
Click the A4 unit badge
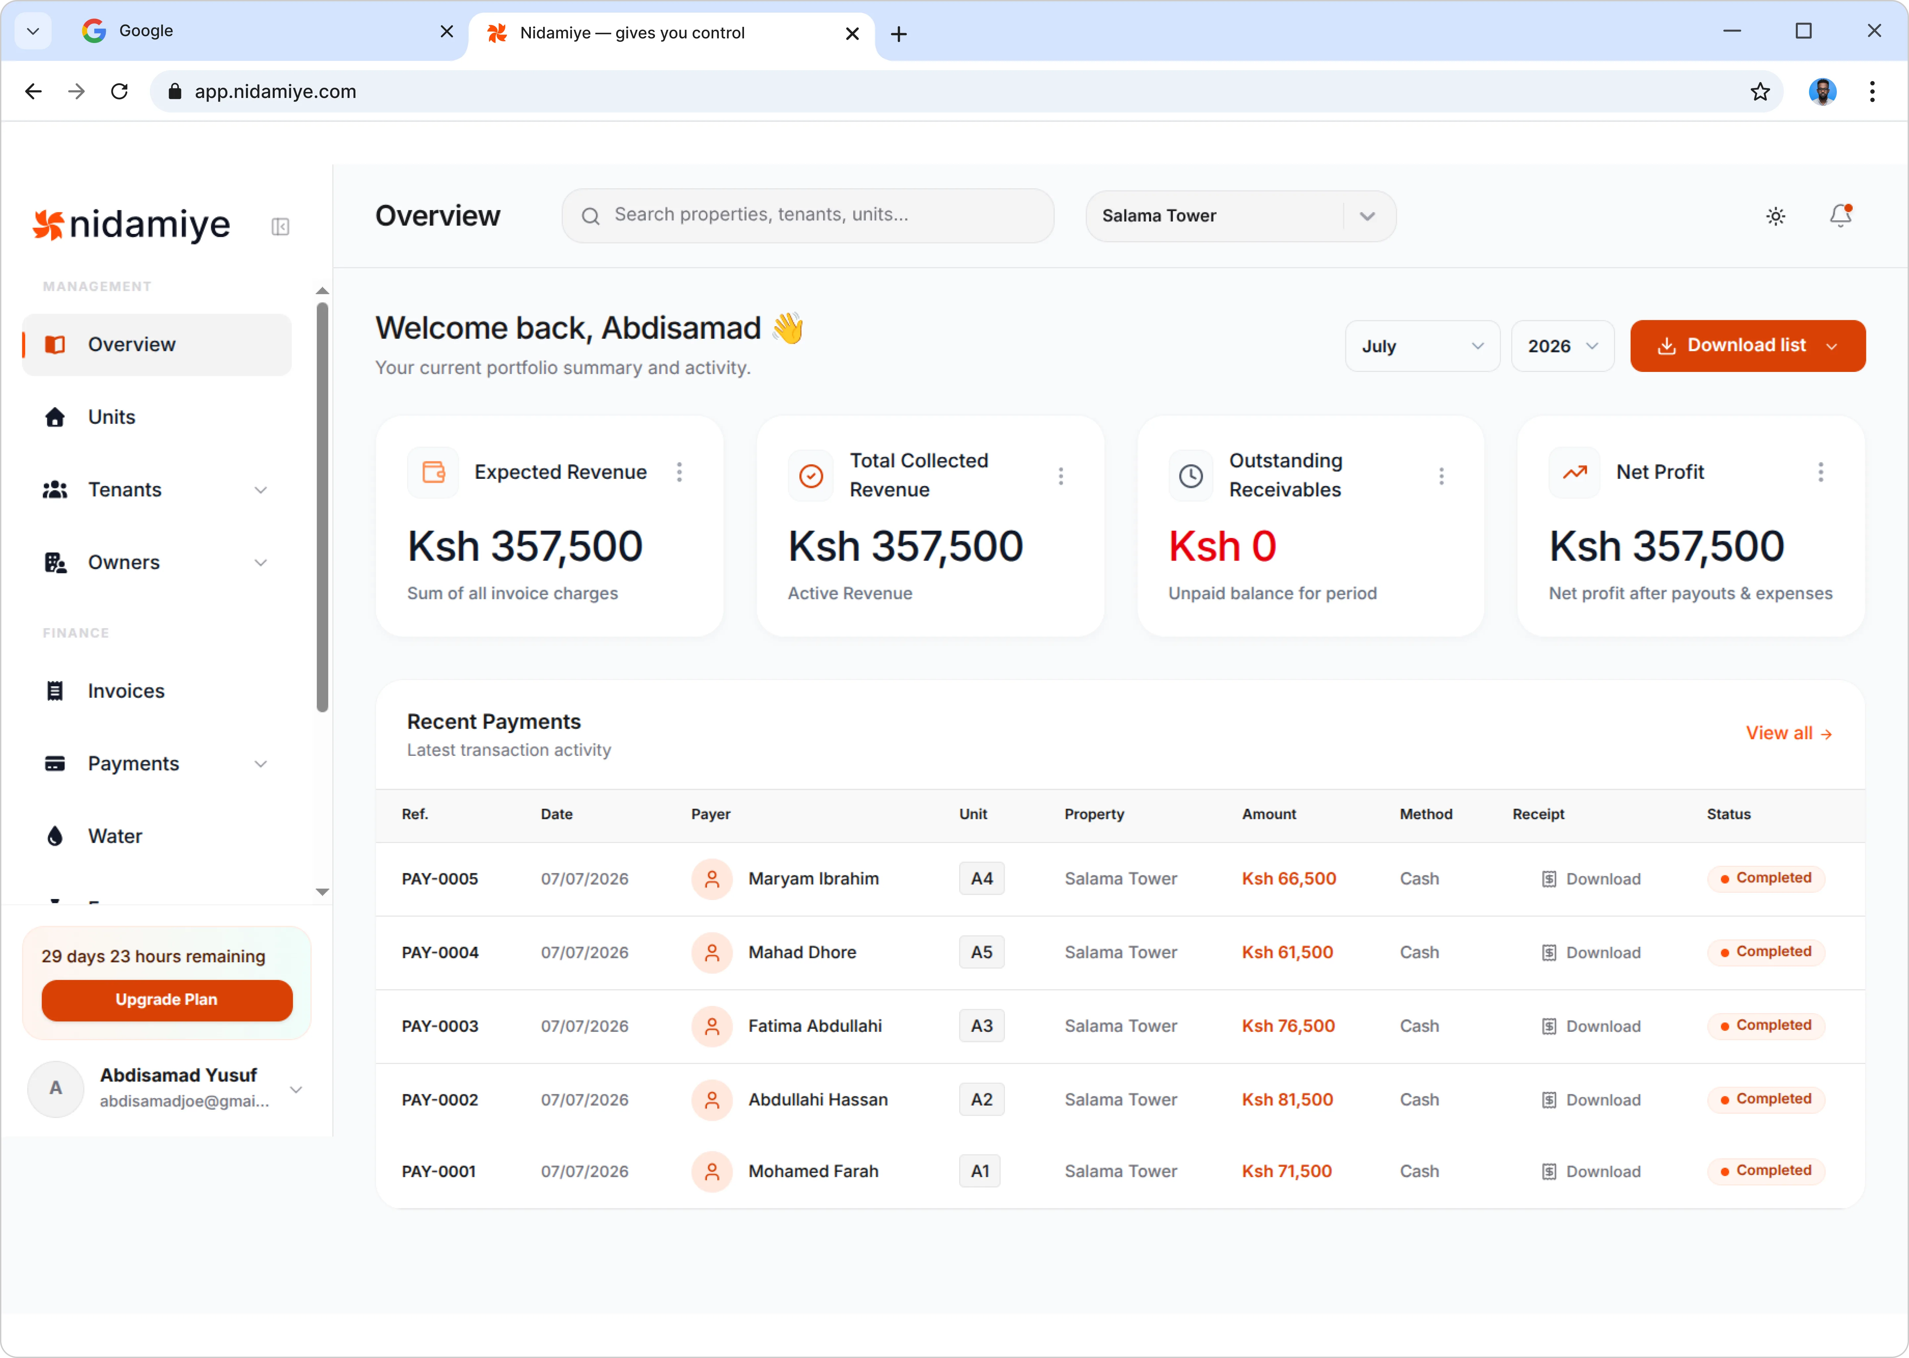point(982,879)
